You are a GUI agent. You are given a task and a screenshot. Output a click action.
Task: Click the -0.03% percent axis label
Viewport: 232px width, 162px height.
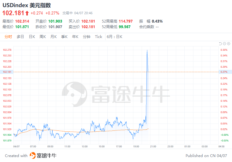coord(225,141)
